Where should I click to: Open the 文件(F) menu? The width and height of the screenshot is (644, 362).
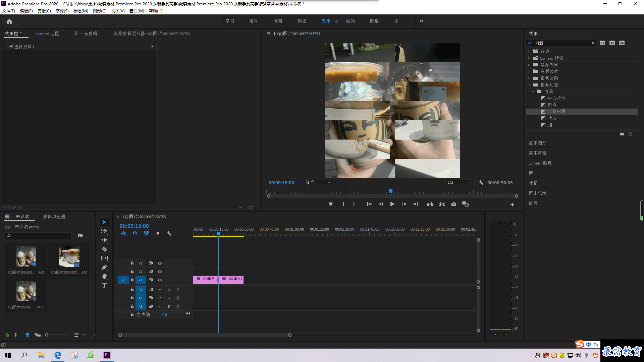pyautogui.click(x=9, y=11)
